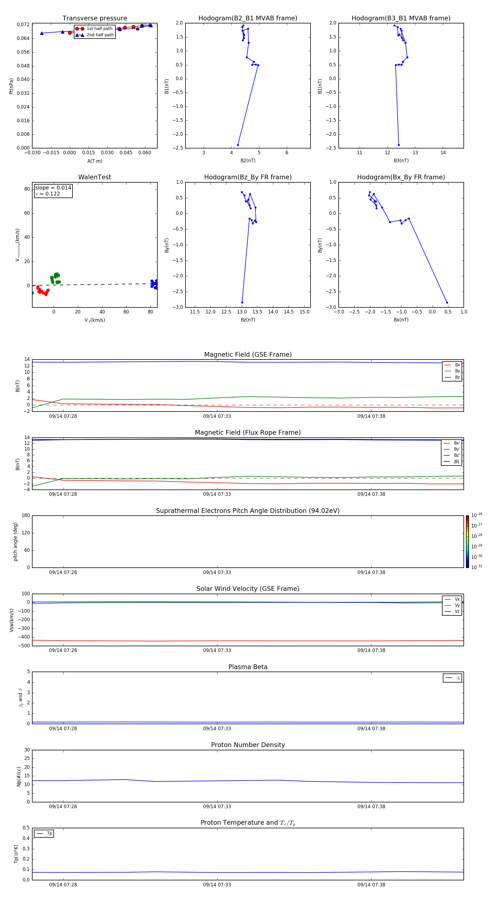Click the Vz entry in velocity legend
Viewport: 496px width, 909px height.
452,611
